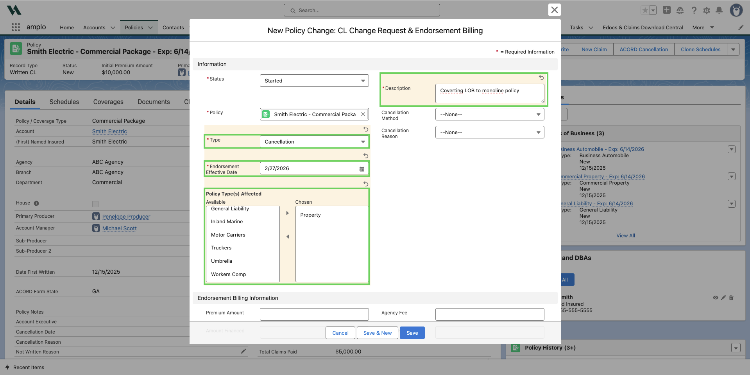The image size is (750, 375).
Task: Select Motor Carriers in the Available list
Action: click(243, 235)
